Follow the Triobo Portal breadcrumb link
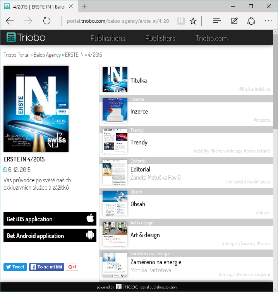Screen dimensions: 278x292 click(x=16, y=55)
